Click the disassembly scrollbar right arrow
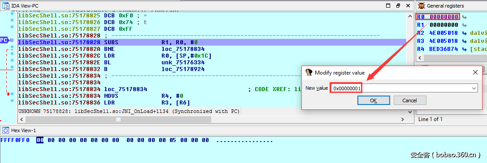Image resolution: width=487 pixels, height=163 pixels. pos(403,119)
